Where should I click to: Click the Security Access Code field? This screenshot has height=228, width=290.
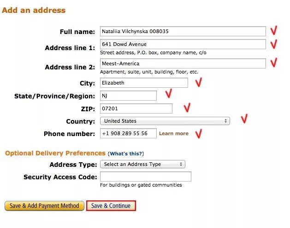pos(146,177)
